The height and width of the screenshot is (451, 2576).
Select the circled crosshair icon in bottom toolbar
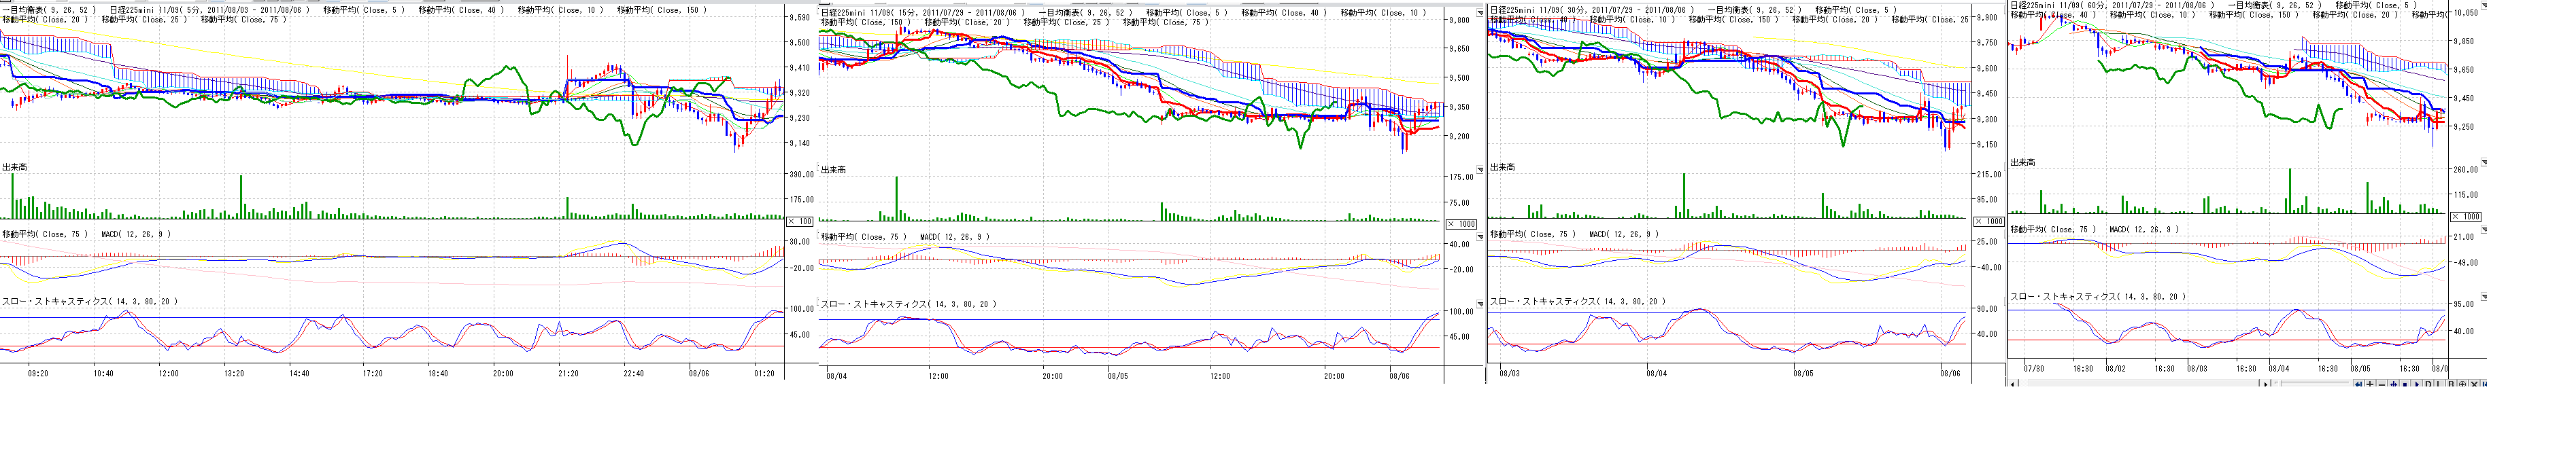(x=2463, y=384)
